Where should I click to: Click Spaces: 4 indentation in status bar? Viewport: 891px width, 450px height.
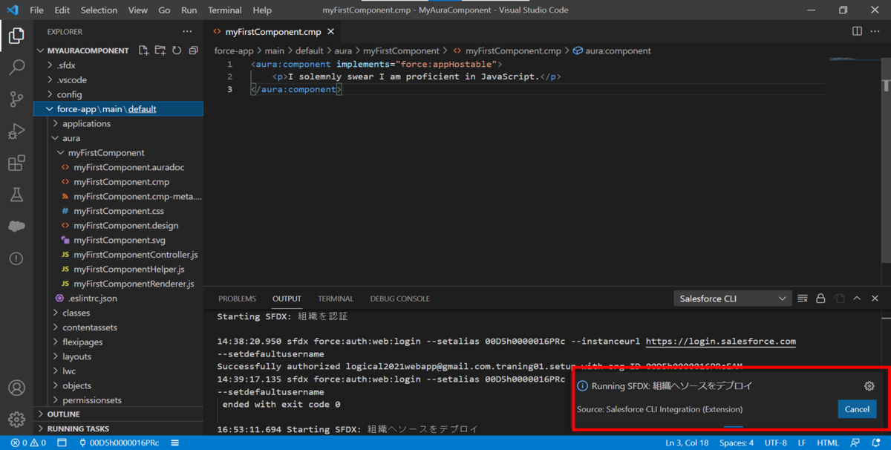(x=737, y=443)
